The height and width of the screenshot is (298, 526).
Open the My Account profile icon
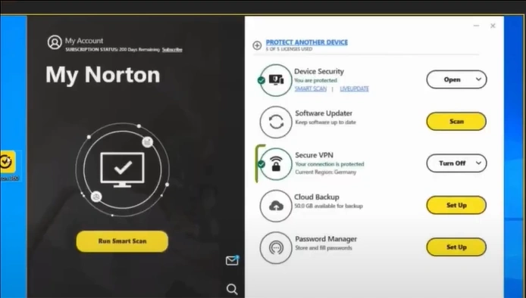click(x=55, y=42)
